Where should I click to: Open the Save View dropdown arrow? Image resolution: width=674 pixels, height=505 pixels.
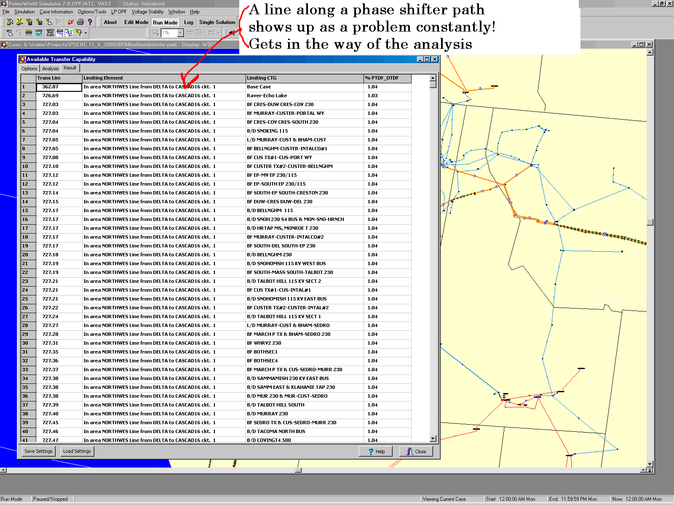[x=218, y=33]
